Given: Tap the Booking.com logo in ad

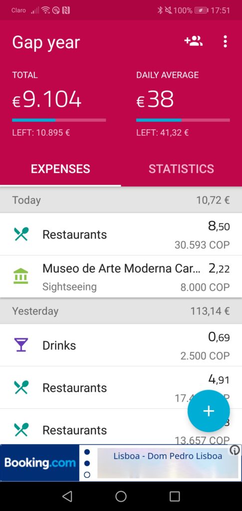Looking at the screenshot, I should tap(40, 463).
